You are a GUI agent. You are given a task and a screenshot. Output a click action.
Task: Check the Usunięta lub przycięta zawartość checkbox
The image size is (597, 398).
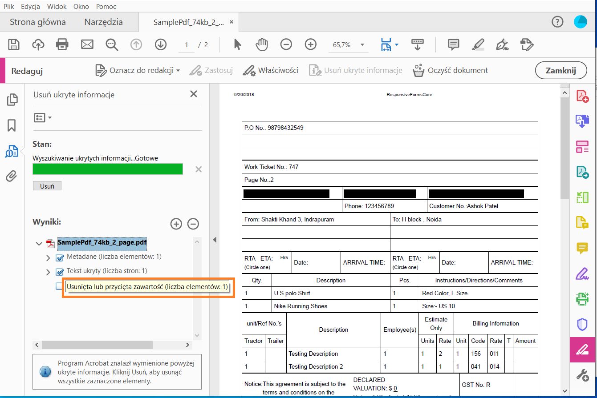60,286
